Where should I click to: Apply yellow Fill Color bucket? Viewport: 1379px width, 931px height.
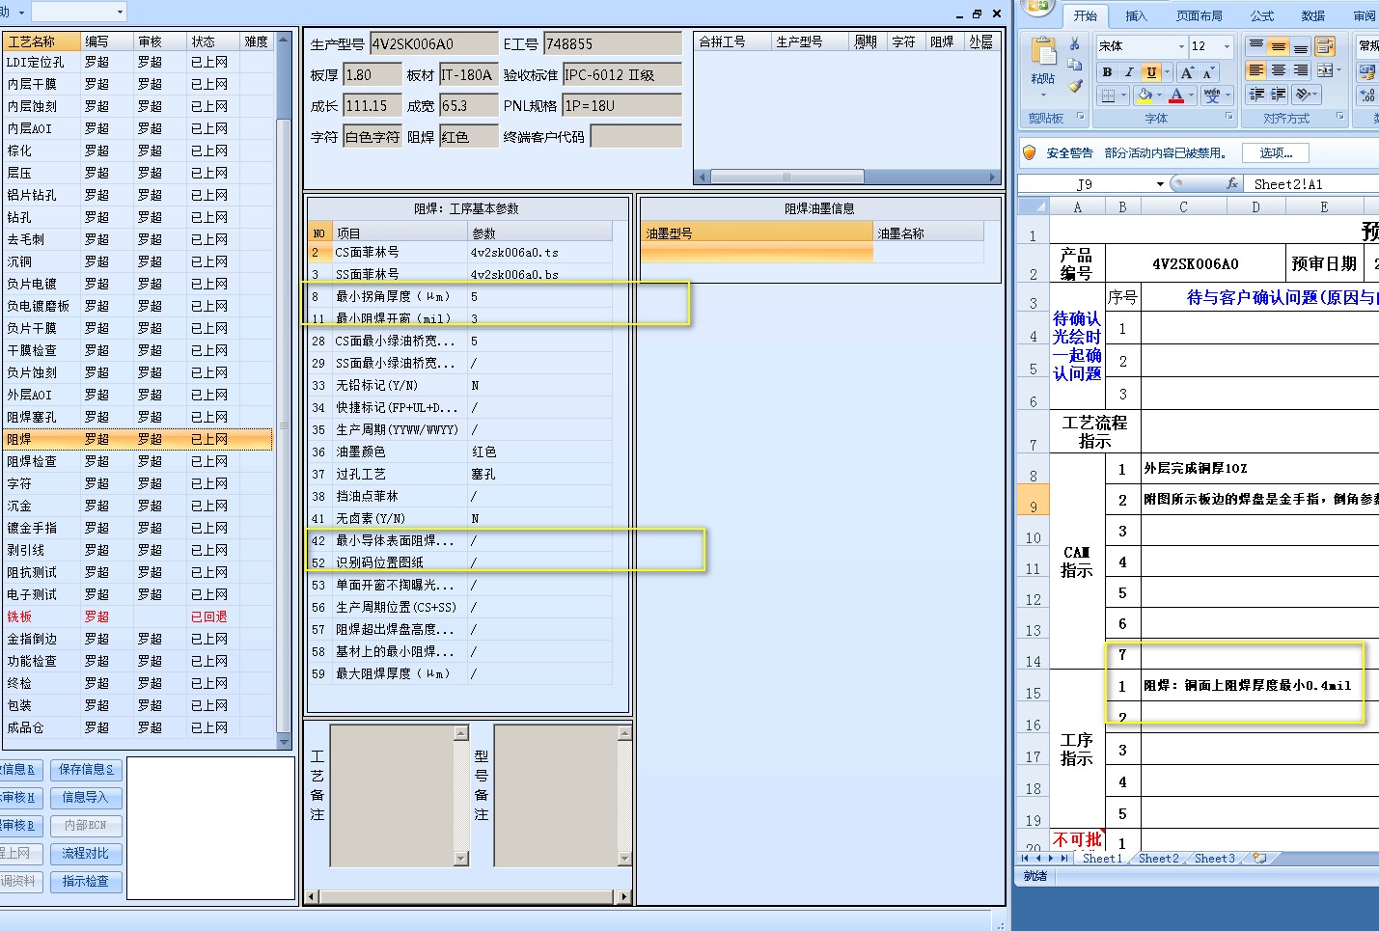tap(1145, 96)
